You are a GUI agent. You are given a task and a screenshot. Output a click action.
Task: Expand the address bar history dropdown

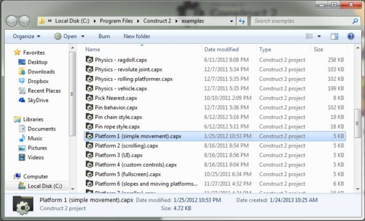pos(231,21)
